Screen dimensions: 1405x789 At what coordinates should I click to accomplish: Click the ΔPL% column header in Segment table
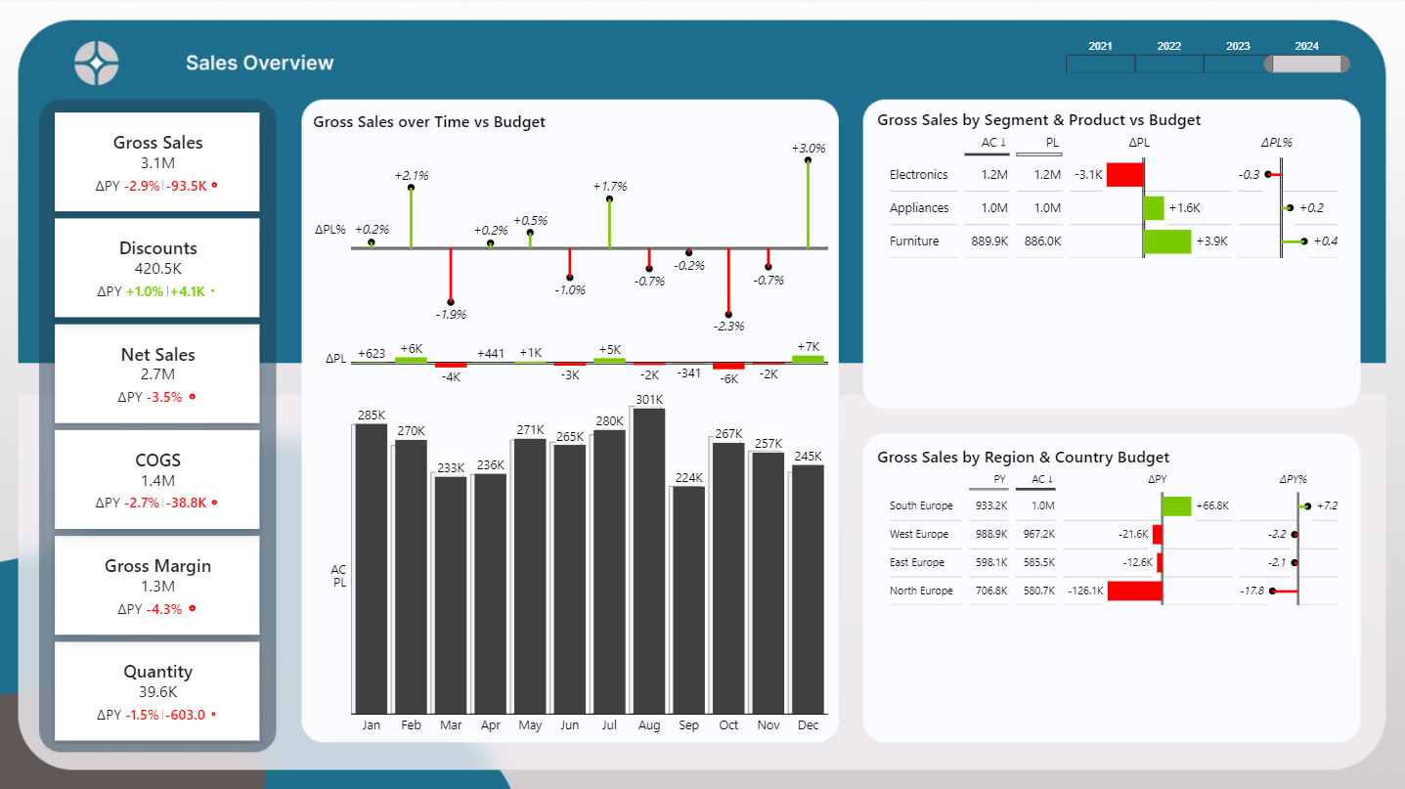[1277, 143]
